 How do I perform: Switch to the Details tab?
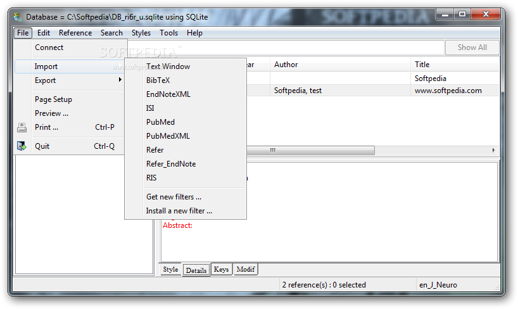196,270
